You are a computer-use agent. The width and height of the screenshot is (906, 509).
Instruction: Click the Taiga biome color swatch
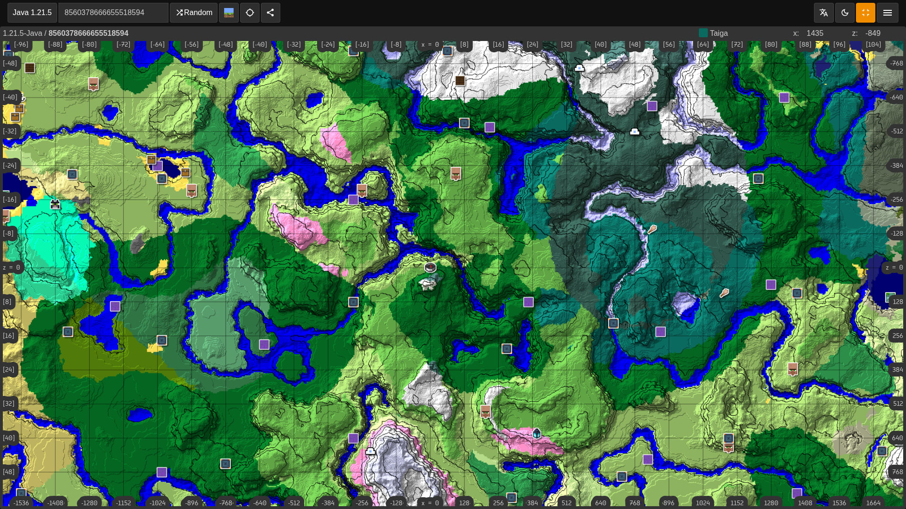pyautogui.click(x=703, y=33)
